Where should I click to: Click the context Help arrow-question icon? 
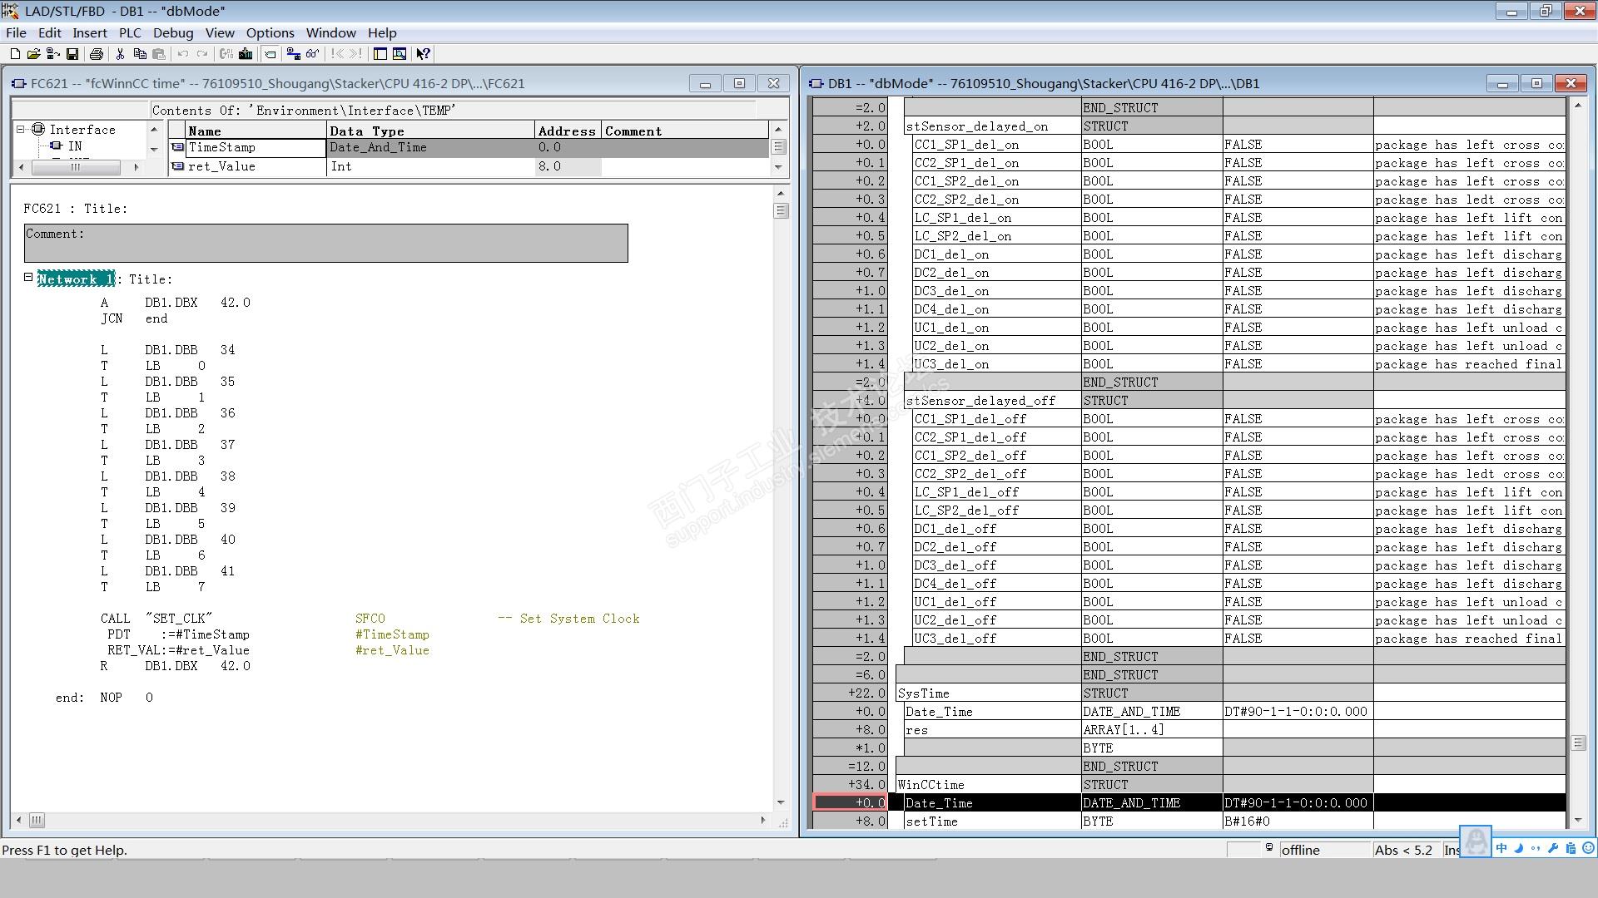pyautogui.click(x=423, y=54)
